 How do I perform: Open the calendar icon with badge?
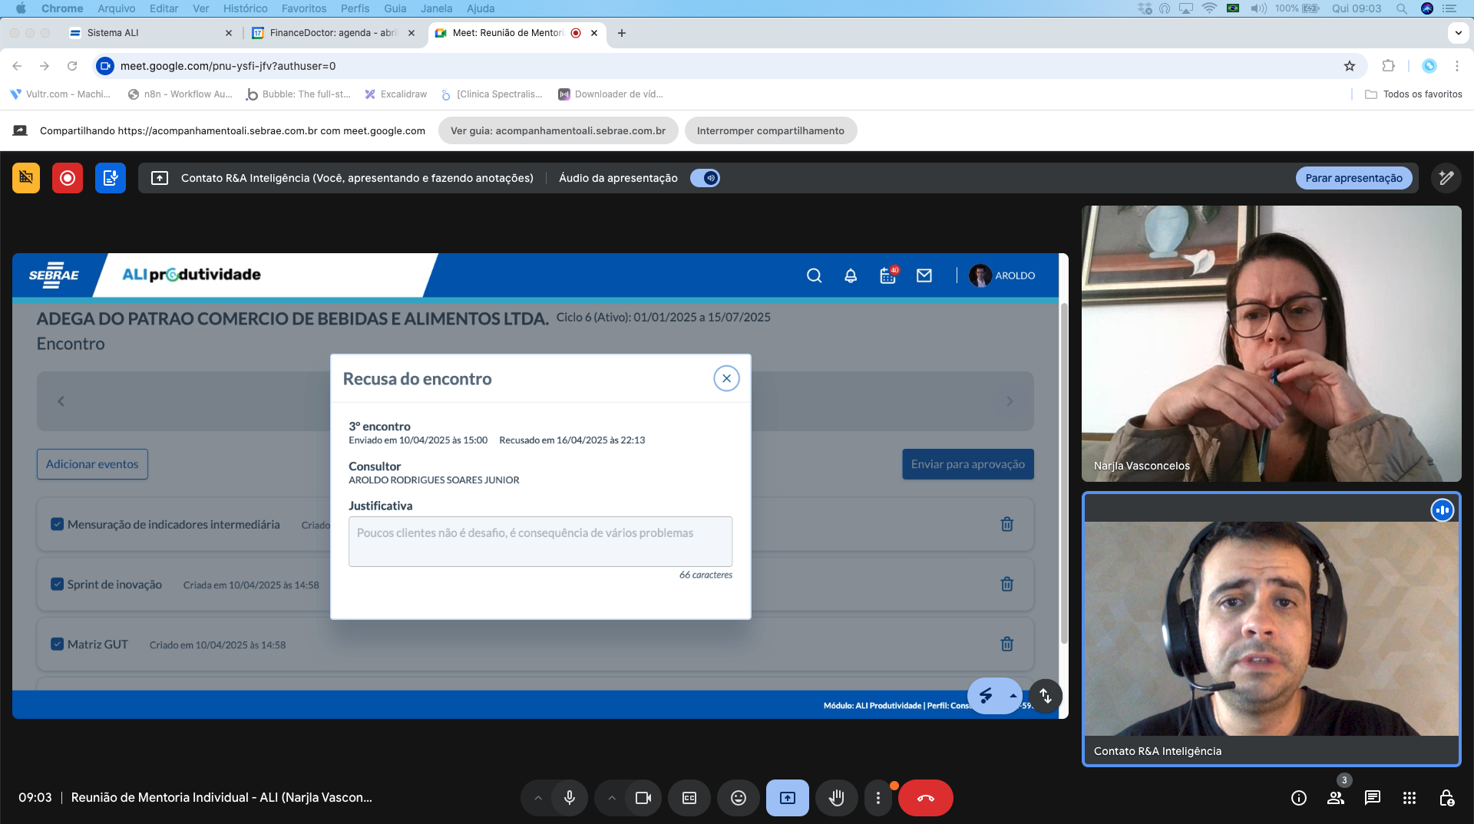(x=888, y=275)
